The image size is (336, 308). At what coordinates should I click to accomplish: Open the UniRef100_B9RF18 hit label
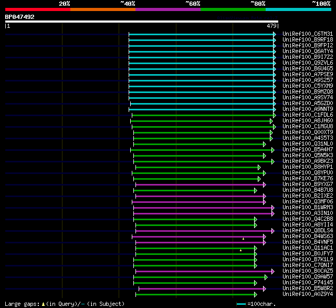(x=308, y=39)
